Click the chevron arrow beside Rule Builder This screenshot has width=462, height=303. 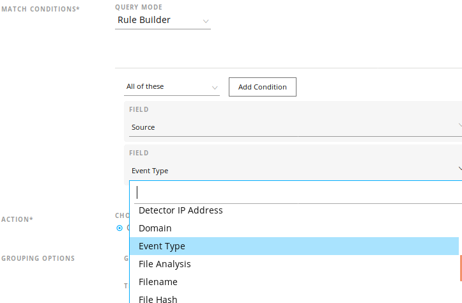[x=205, y=21]
